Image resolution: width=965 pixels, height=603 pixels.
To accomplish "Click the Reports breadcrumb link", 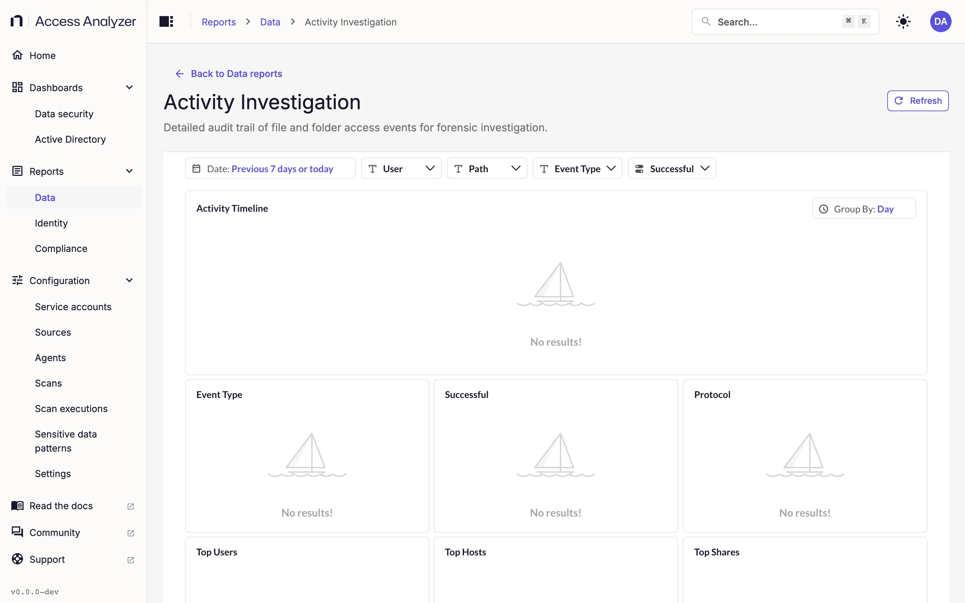I will point(218,22).
